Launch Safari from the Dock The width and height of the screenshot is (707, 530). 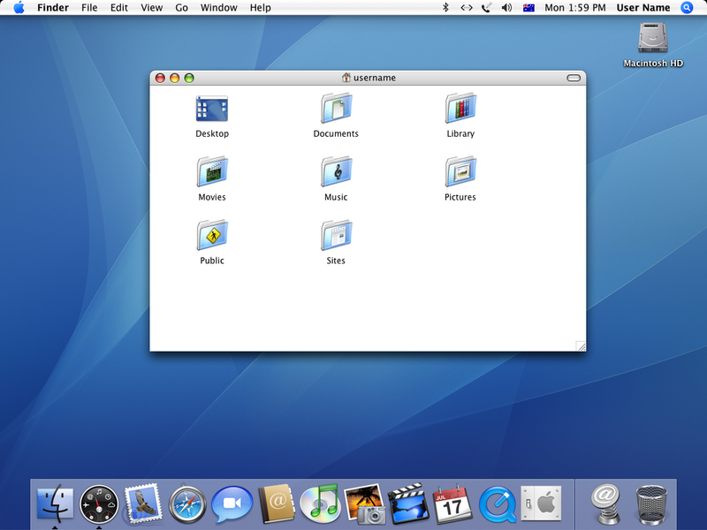click(187, 503)
